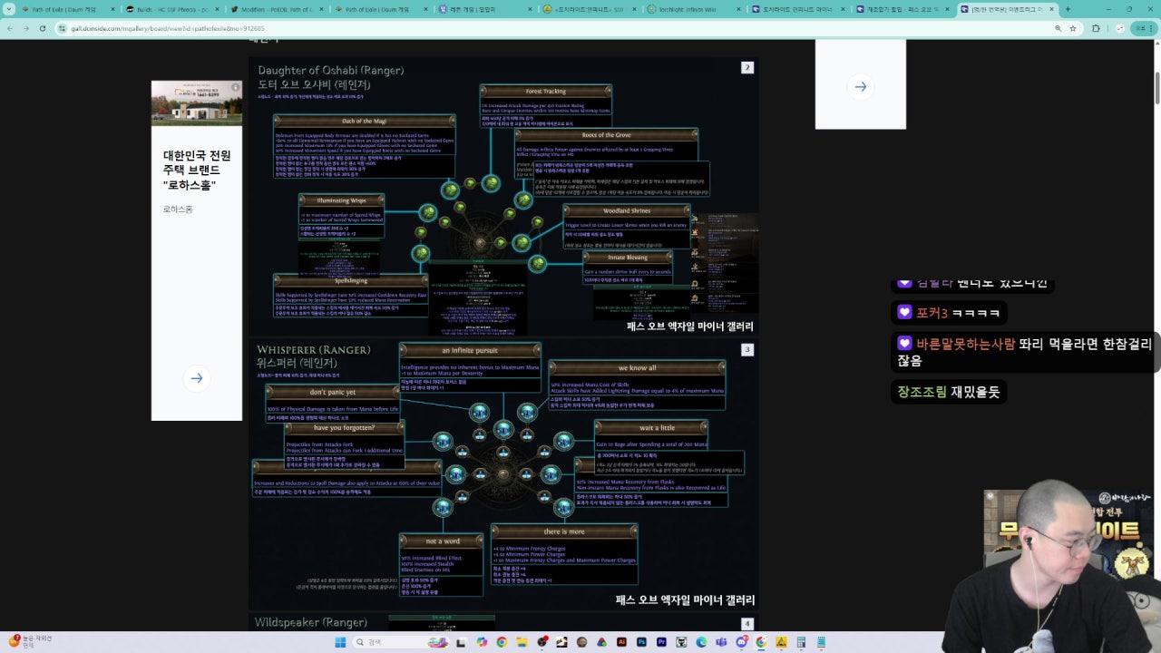Image resolution: width=1161 pixels, height=653 pixels.
Task: Bookmark this page with the star icon
Action: click(x=1073, y=28)
